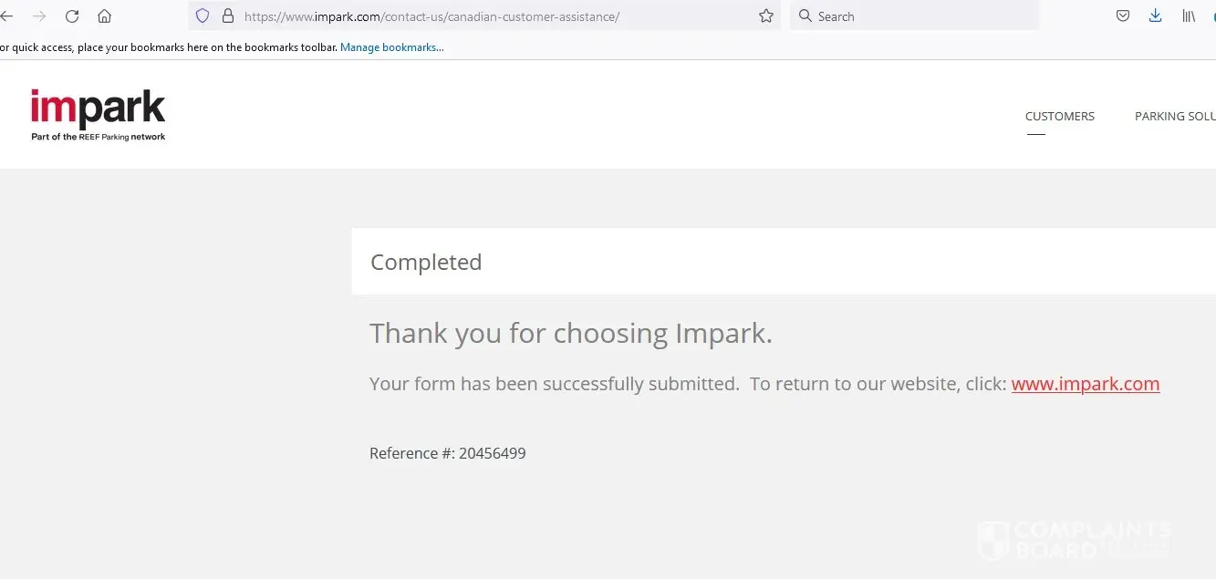Open the Parking Solutions menu item
This screenshot has height=579, width=1216.
1175,117
